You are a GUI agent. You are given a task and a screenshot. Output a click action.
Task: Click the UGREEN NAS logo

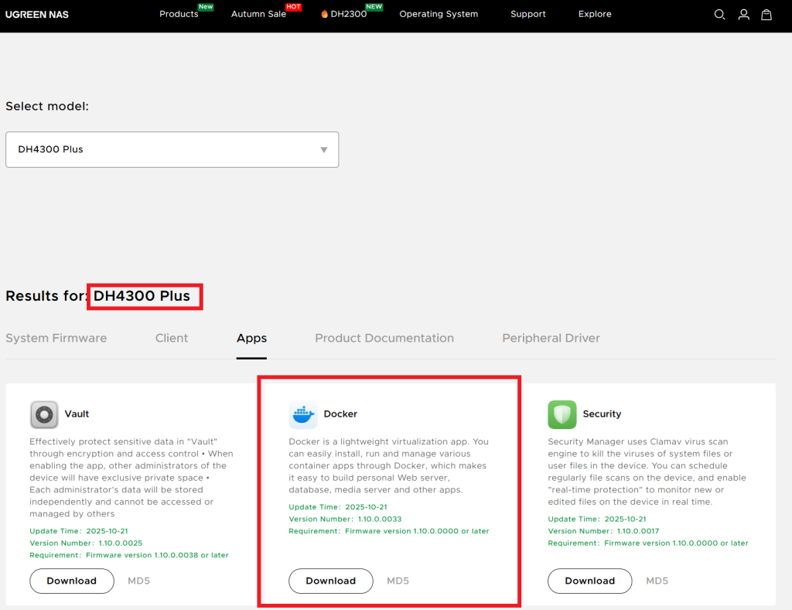37,15
